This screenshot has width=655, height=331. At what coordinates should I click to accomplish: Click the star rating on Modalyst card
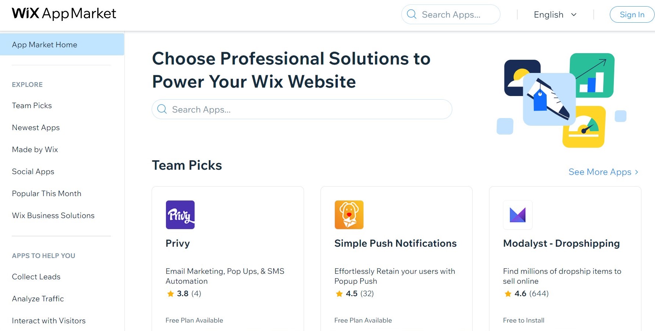pyautogui.click(x=508, y=294)
